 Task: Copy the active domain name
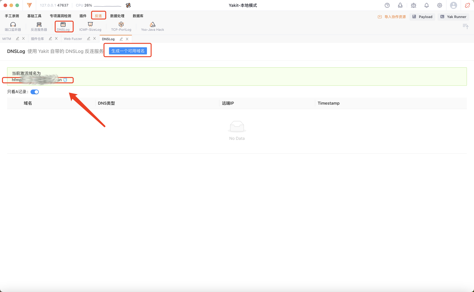coord(65,80)
